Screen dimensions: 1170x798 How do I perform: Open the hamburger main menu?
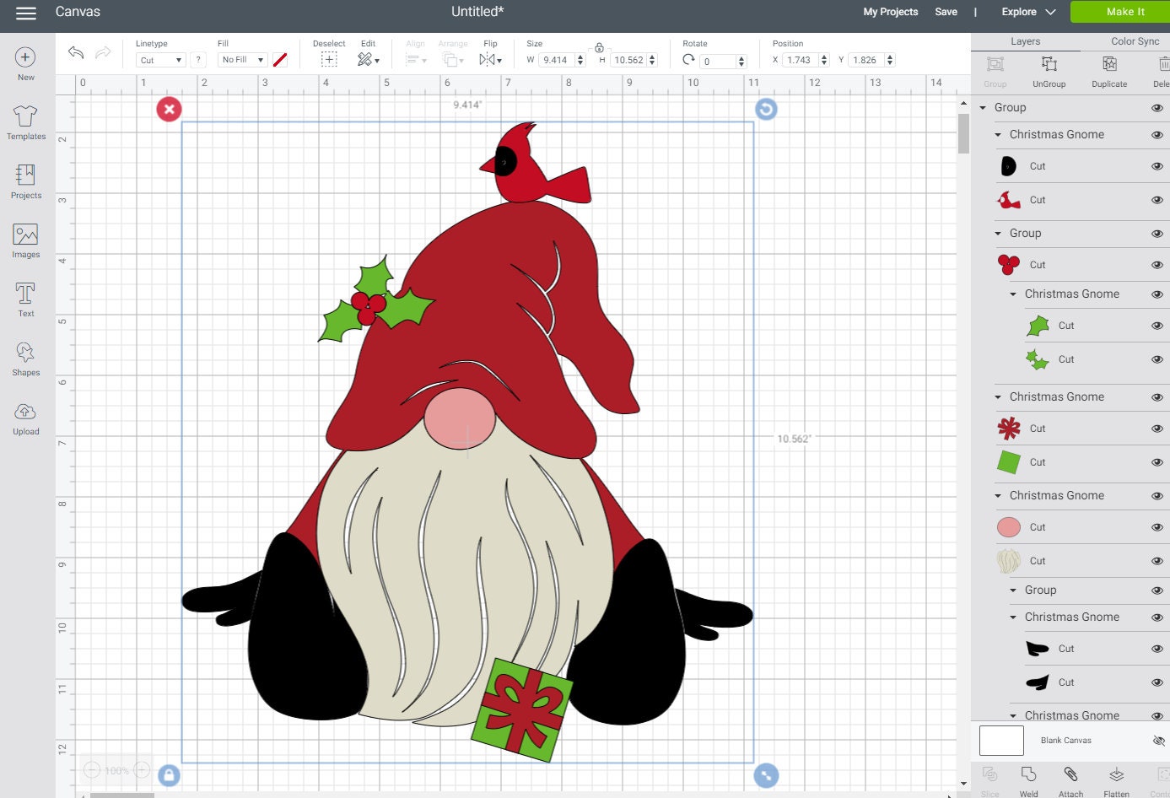(26, 13)
